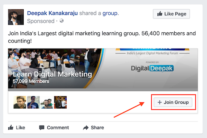The image size is (207, 138).
Task: Click the DigitalDeepak logo on the cover
Action: tap(152, 68)
